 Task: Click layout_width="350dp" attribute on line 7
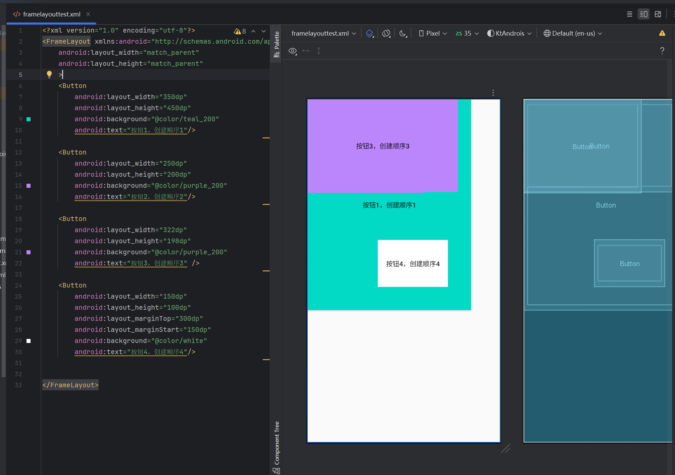131,97
